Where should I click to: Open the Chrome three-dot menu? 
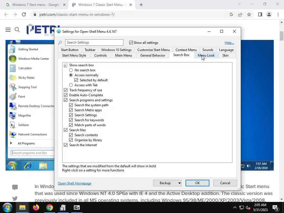coord(278,14)
